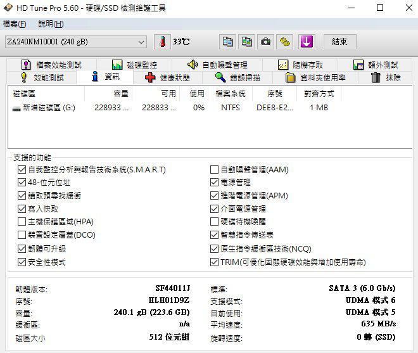Click the purple down arrow icon
418x353 pixels.
(x=307, y=42)
